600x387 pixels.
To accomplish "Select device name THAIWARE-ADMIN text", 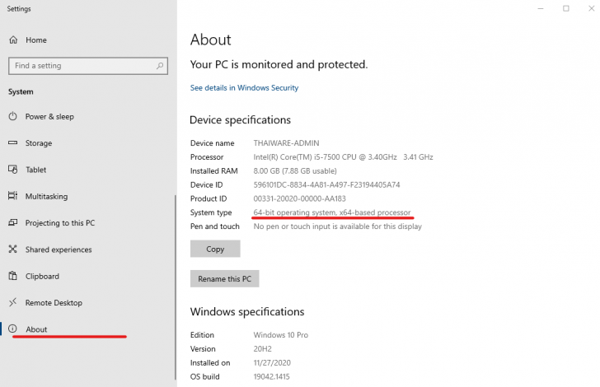I will (x=286, y=143).
